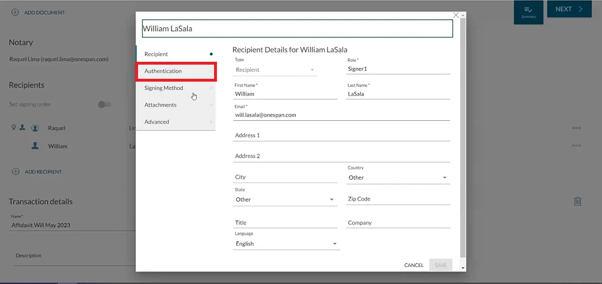Viewport: 602px width, 284px height.
Task: Click the City field
Action: pos(285,177)
